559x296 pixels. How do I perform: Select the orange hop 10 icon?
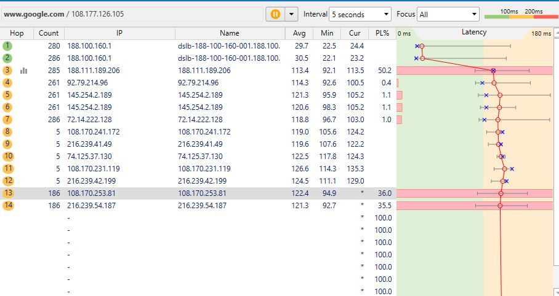click(x=8, y=156)
